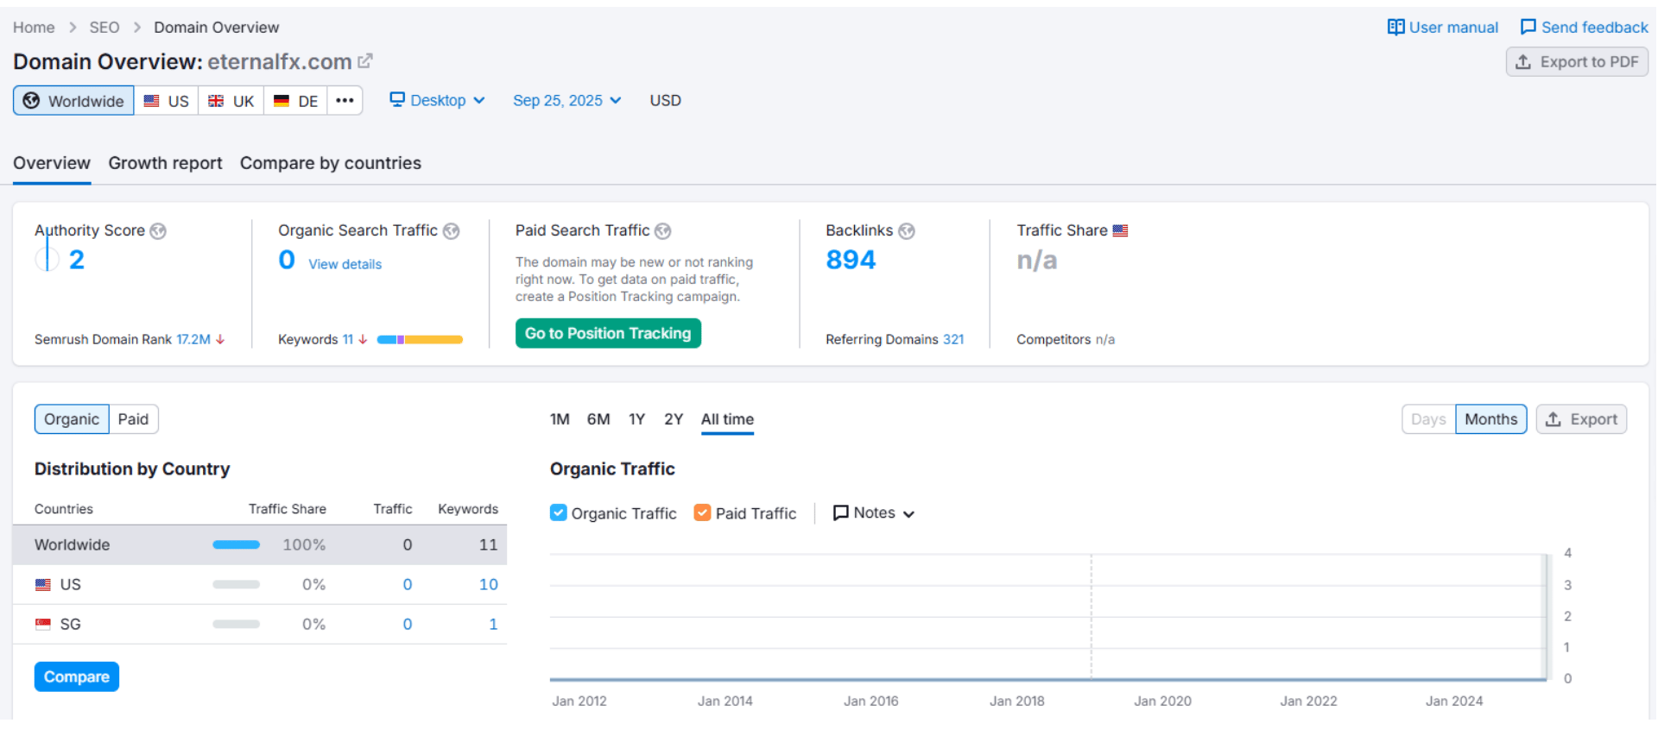Click the blue Compare button
1658x742 pixels.
77,677
